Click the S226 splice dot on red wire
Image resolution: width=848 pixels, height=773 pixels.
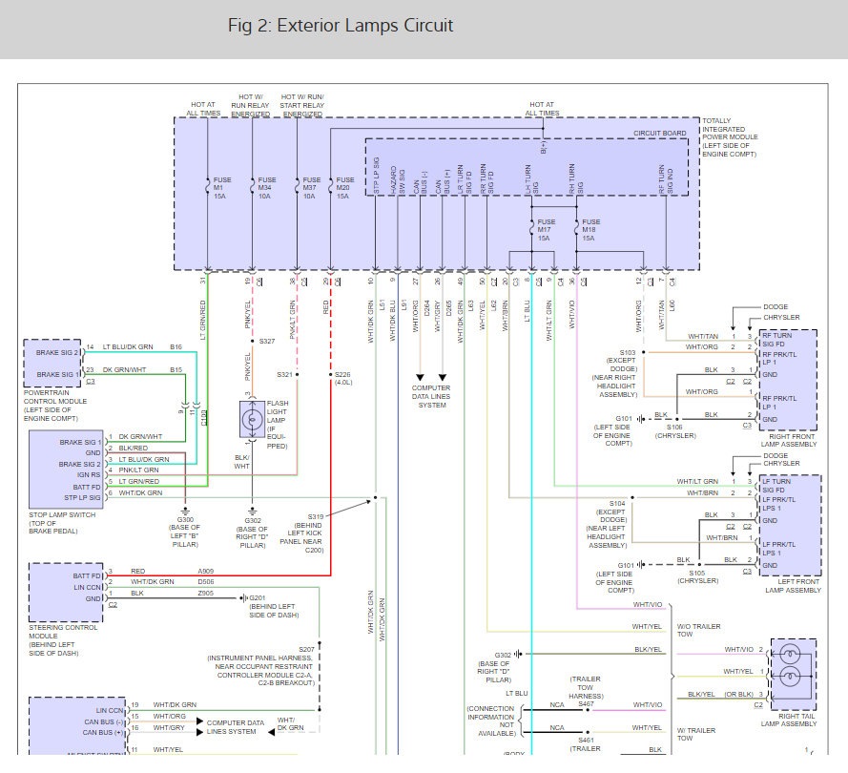330,374
